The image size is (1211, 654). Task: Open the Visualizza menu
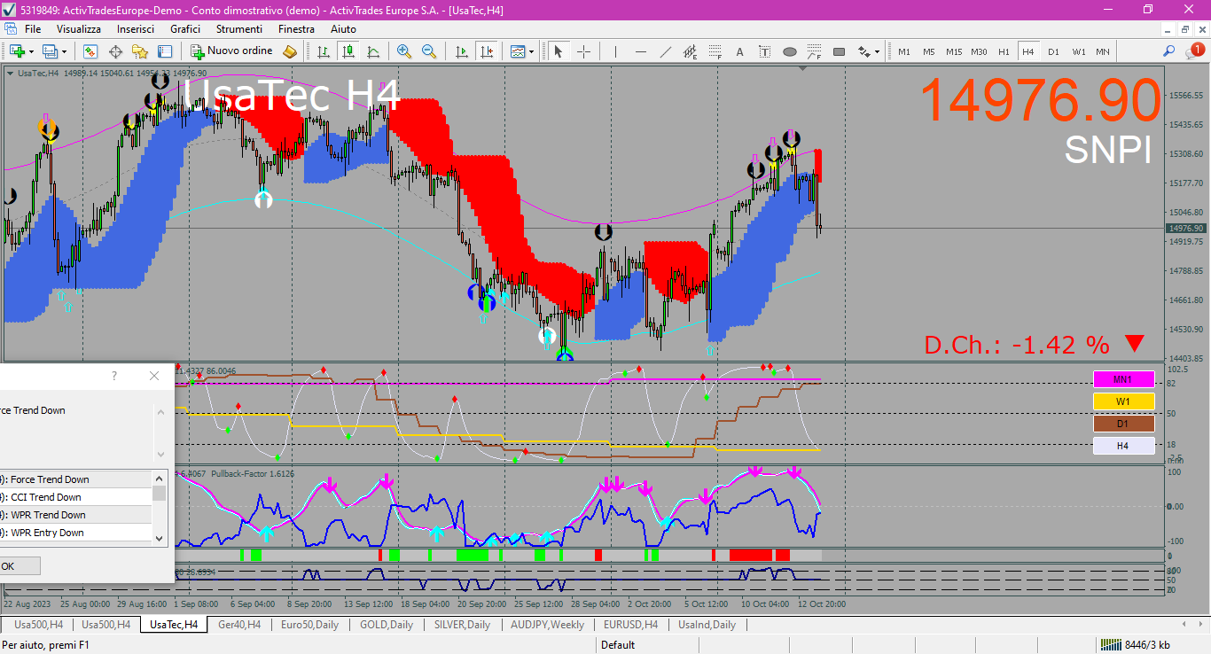(x=79, y=29)
